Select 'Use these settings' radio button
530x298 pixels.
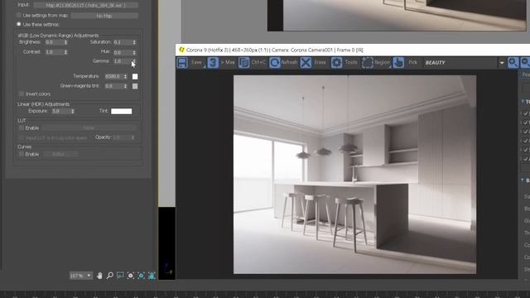pos(19,24)
